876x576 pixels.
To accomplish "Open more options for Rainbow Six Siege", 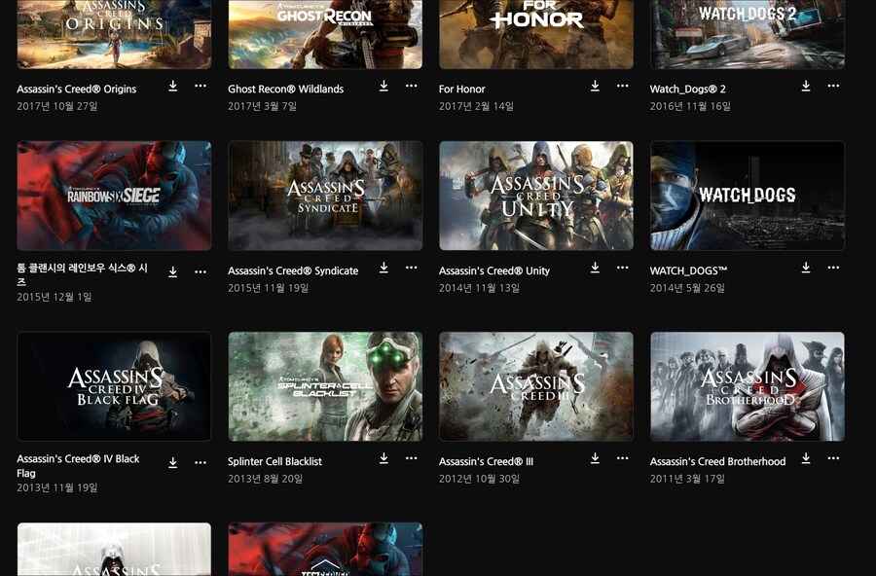I will [x=201, y=272].
